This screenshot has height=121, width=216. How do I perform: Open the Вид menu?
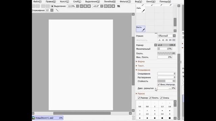point(138,1)
